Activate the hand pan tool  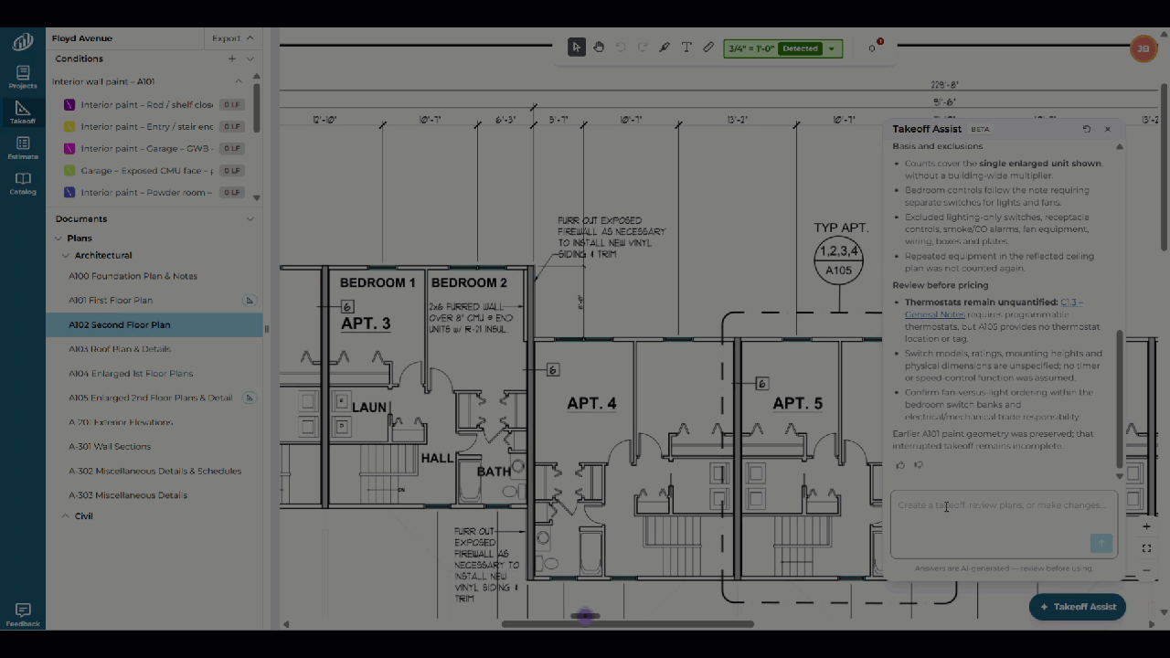(x=599, y=48)
